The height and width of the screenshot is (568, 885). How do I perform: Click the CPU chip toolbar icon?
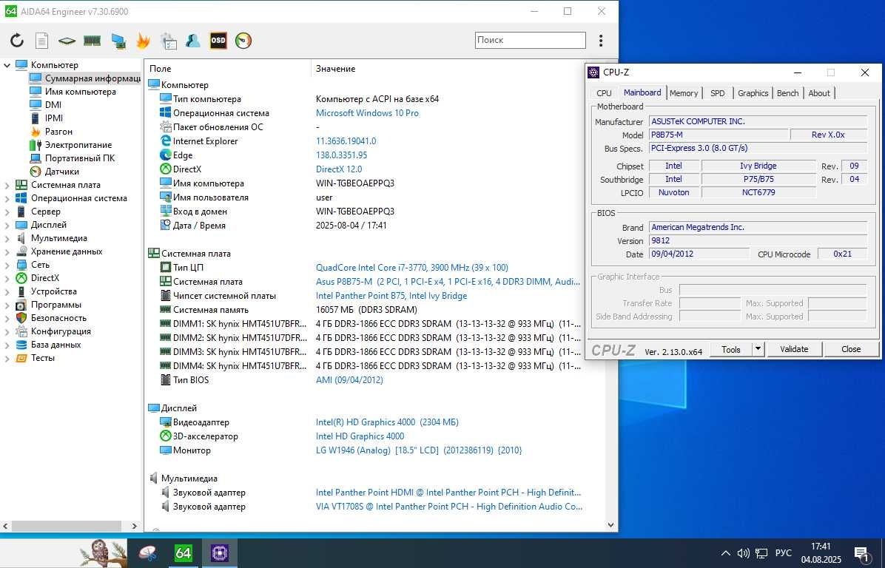tap(67, 41)
